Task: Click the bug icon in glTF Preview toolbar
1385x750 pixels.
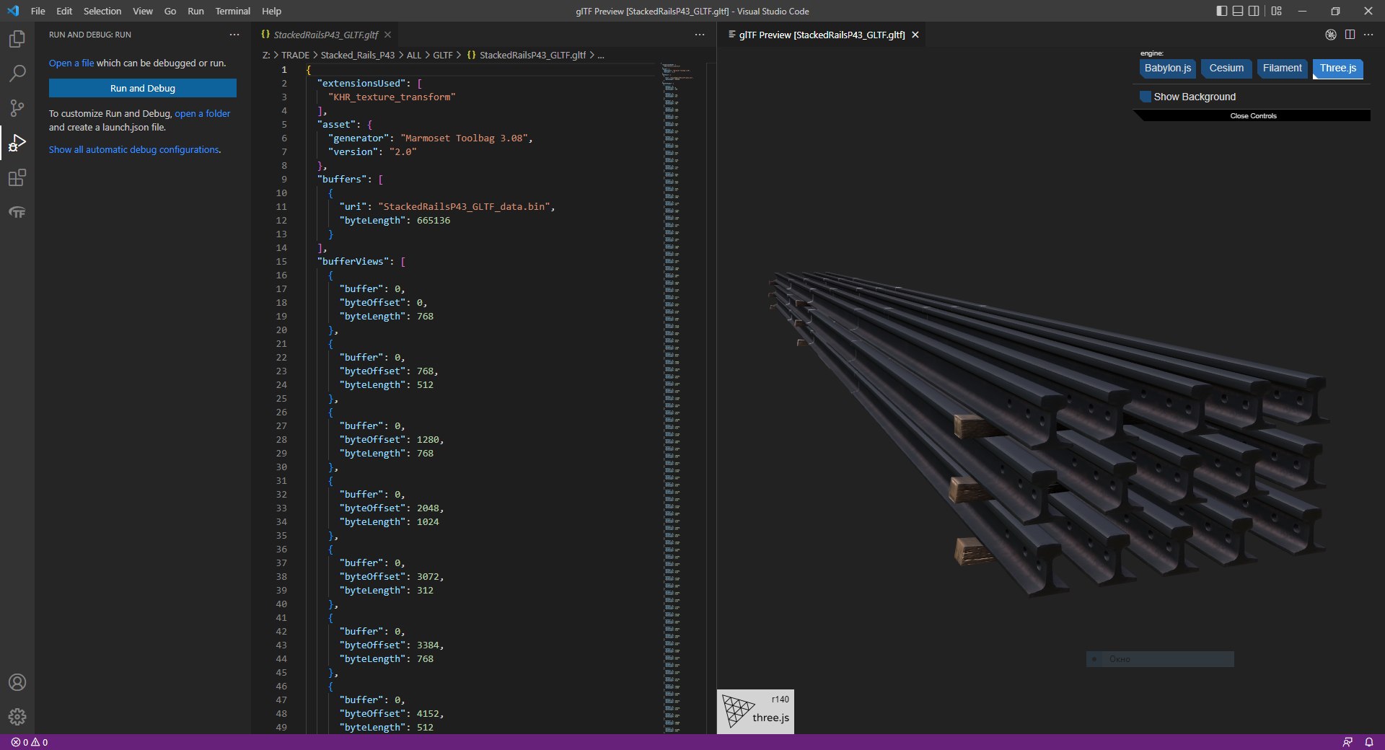Action: coord(1331,35)
